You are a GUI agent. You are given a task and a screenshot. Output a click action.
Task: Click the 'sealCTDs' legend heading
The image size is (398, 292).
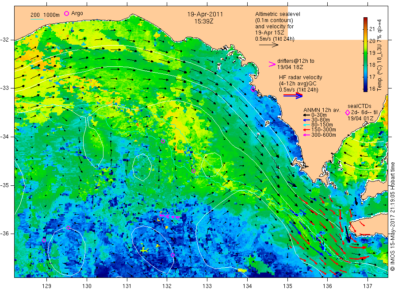point(360,106)
